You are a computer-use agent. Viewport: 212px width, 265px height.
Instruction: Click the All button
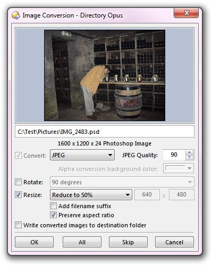tap(82, 242)
